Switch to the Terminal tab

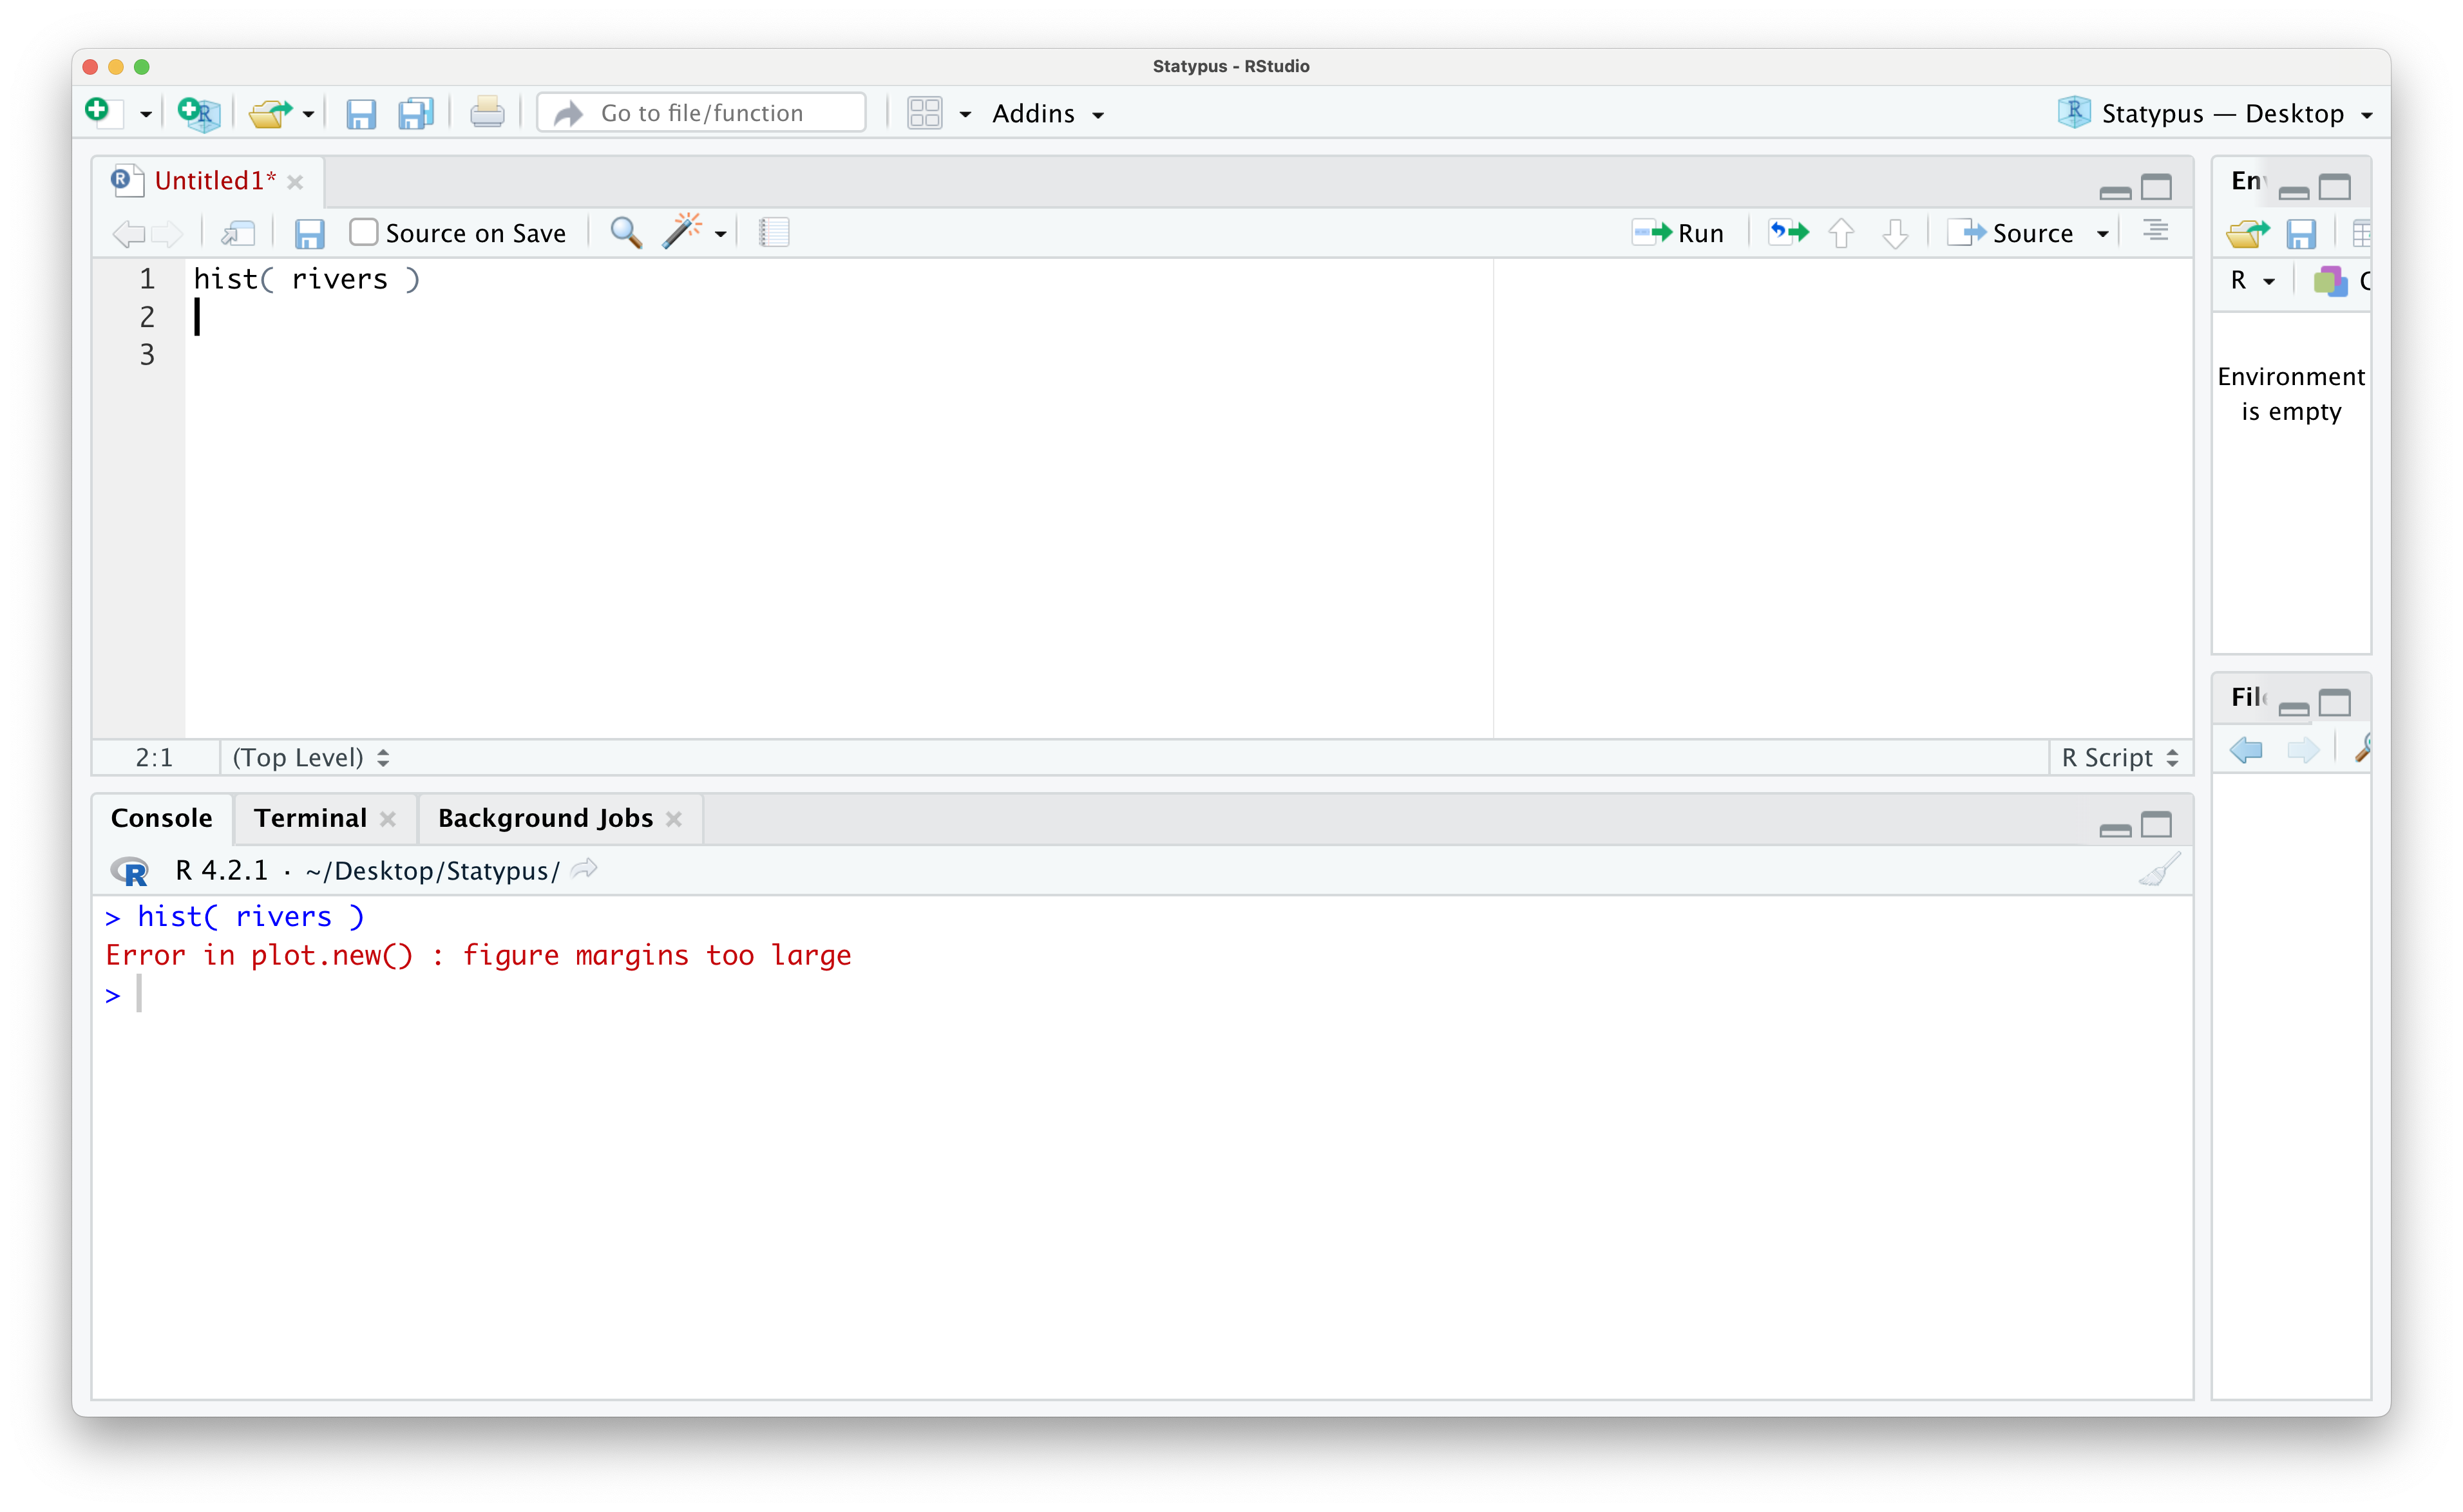(x=310, y=818)
